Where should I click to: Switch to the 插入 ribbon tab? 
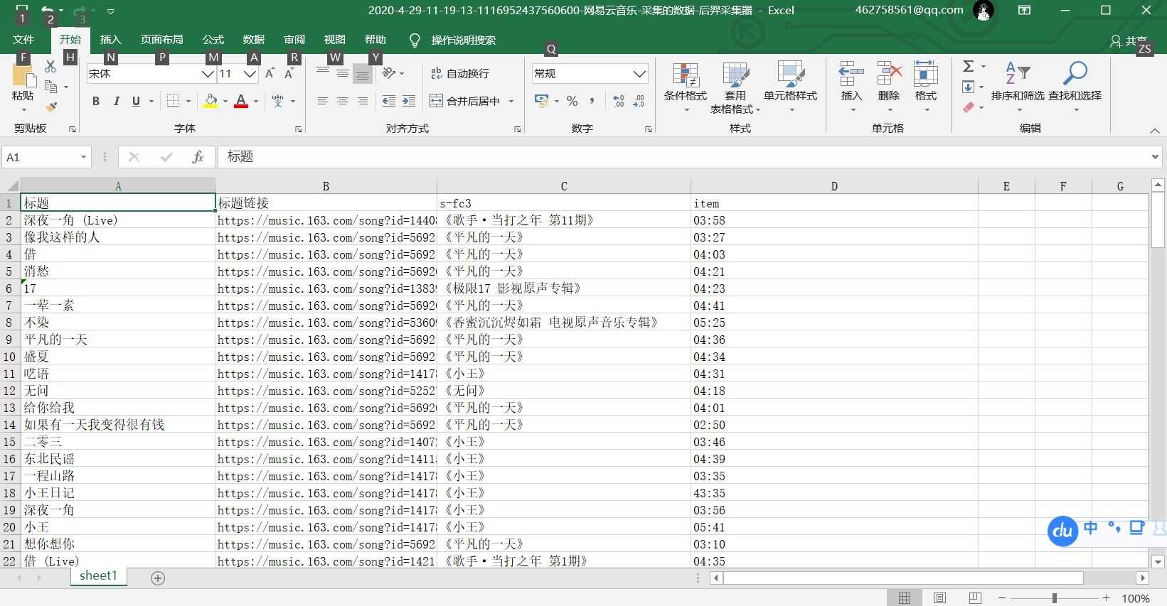click(x=110, y=40)
